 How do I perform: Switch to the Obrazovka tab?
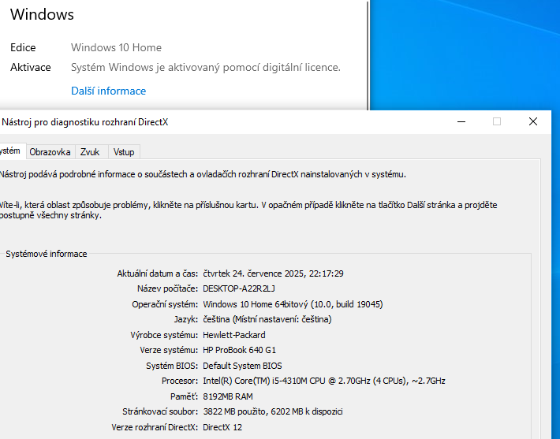tap(50, 152)
